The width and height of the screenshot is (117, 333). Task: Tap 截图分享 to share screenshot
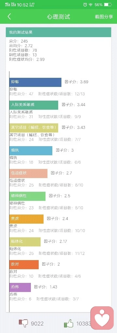click(104, 17)
